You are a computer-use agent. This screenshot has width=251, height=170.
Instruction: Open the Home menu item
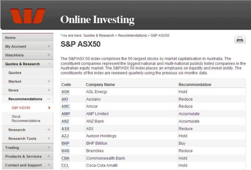[x=28, y=38]
